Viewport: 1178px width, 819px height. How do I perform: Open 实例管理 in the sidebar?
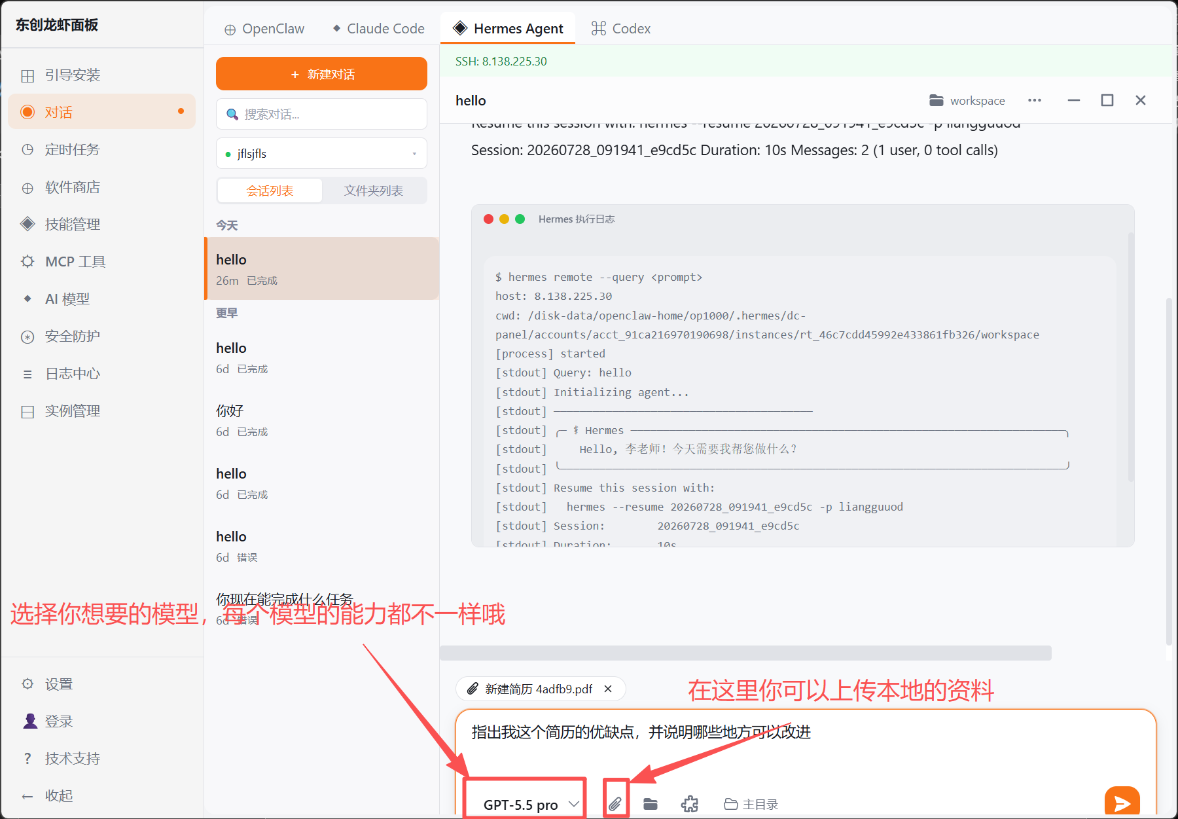pos(101,411)
